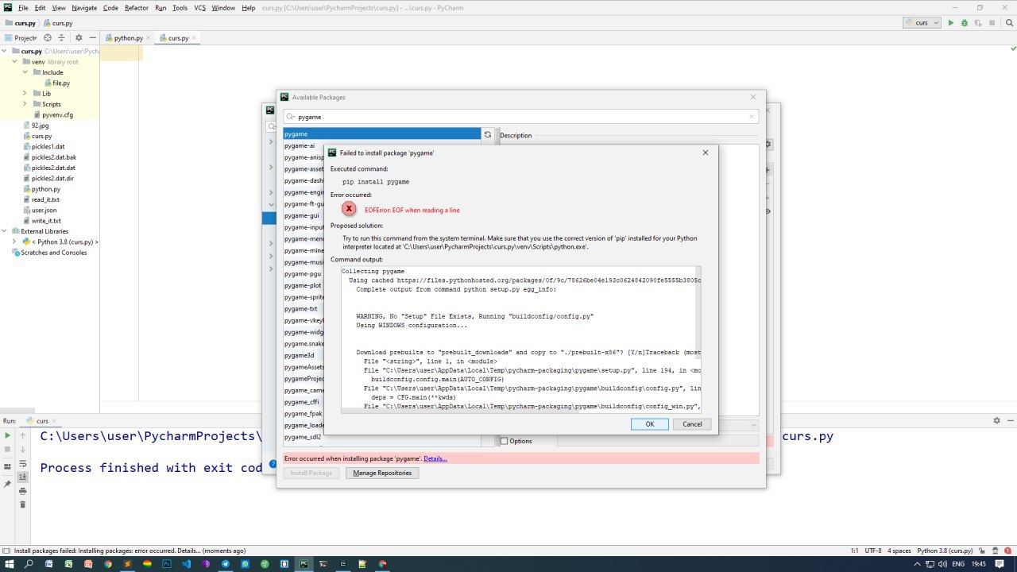Tick the Options checkbox in Available Packages

[504, 441]
